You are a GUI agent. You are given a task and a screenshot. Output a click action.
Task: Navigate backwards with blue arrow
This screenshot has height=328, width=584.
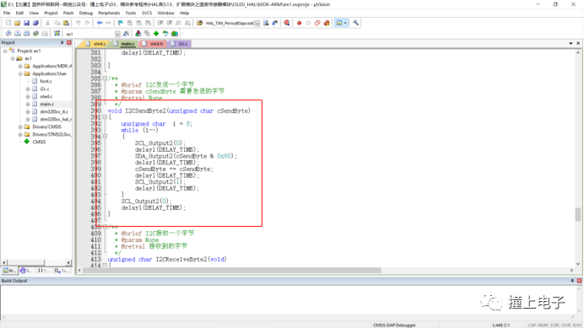100,23
